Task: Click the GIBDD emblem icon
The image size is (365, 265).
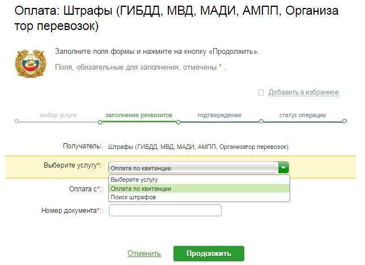Action: coord(32,62)
